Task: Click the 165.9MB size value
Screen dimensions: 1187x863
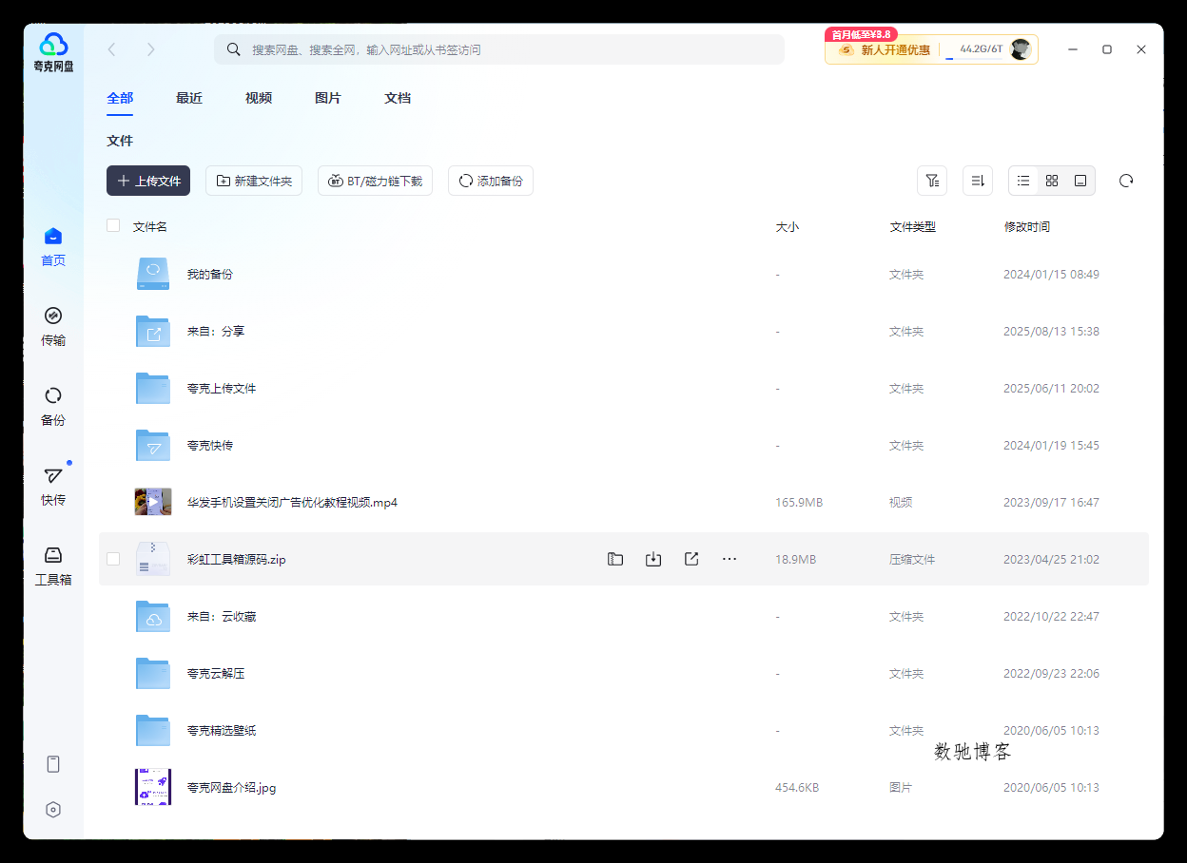Action: (x=799, y=502)
